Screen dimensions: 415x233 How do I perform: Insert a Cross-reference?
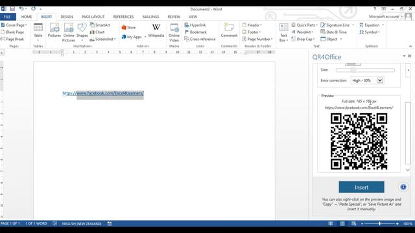[200, 39]
